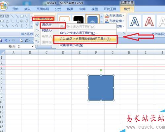This screenshot has height=132, width=165.
Task: Select the straight line shape
Action: pyautogui.click(x=12, y=16)
